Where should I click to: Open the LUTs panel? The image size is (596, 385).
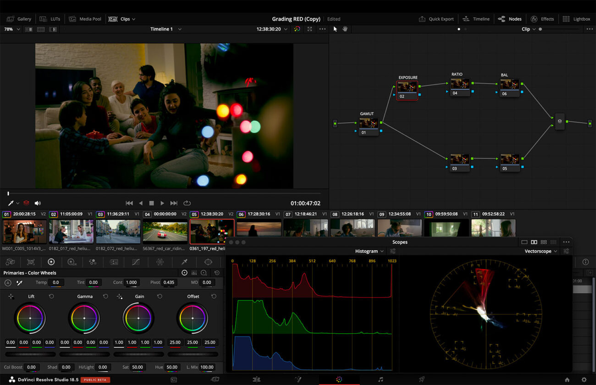pyautogui.click(x=50, y=19)
